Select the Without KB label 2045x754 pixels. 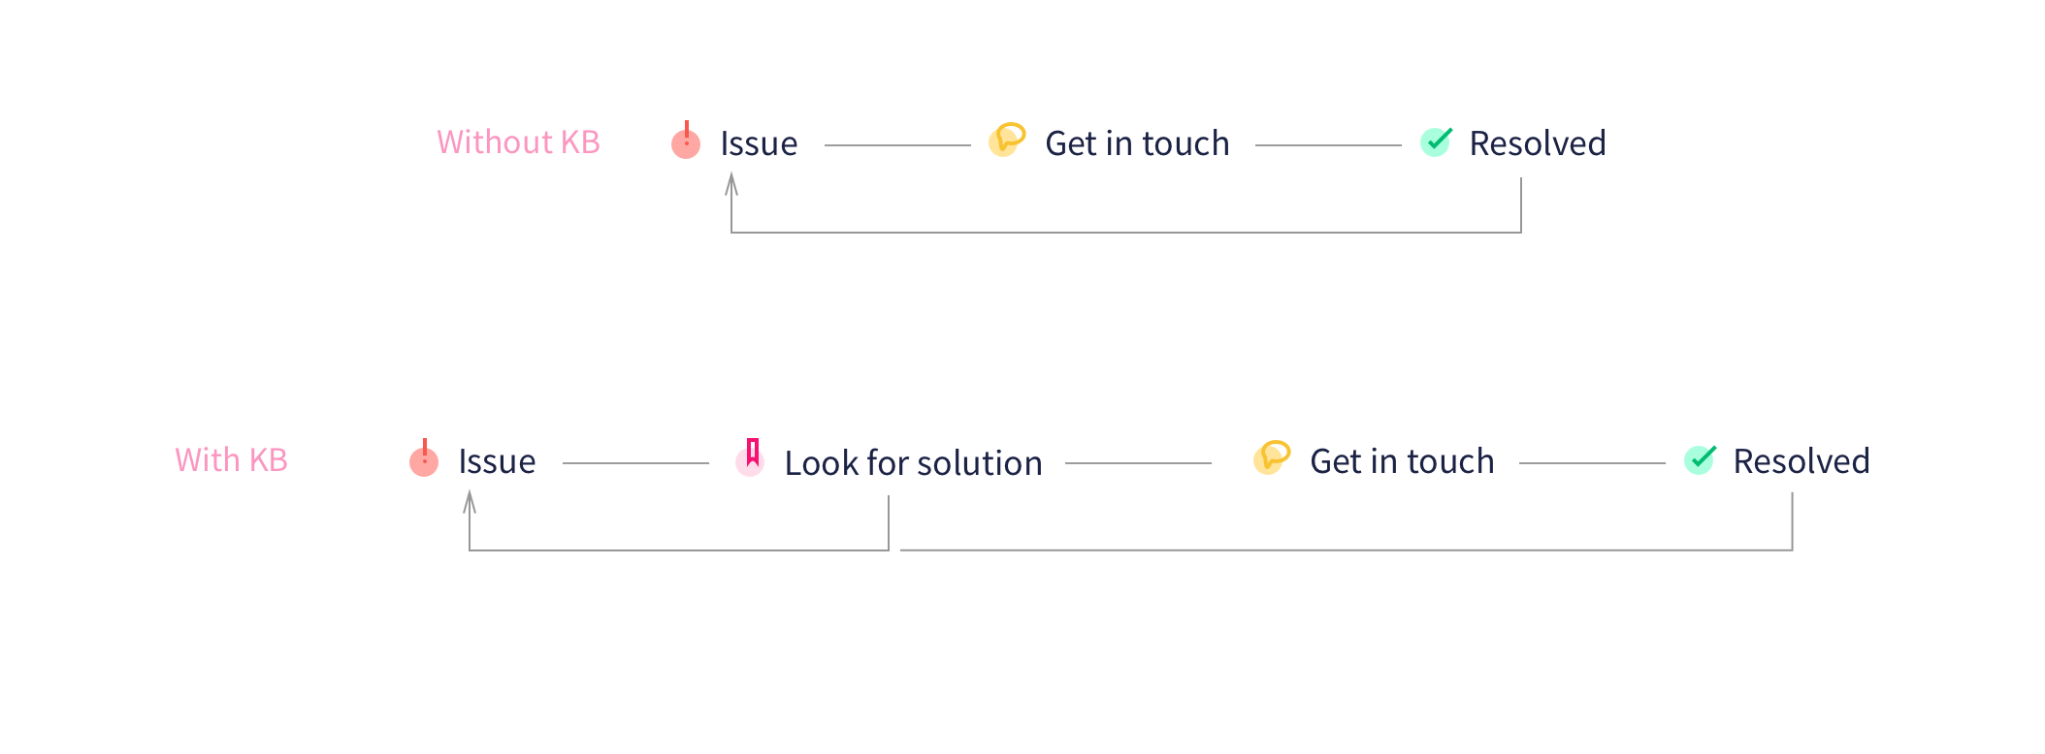click(x=518, y=141)
